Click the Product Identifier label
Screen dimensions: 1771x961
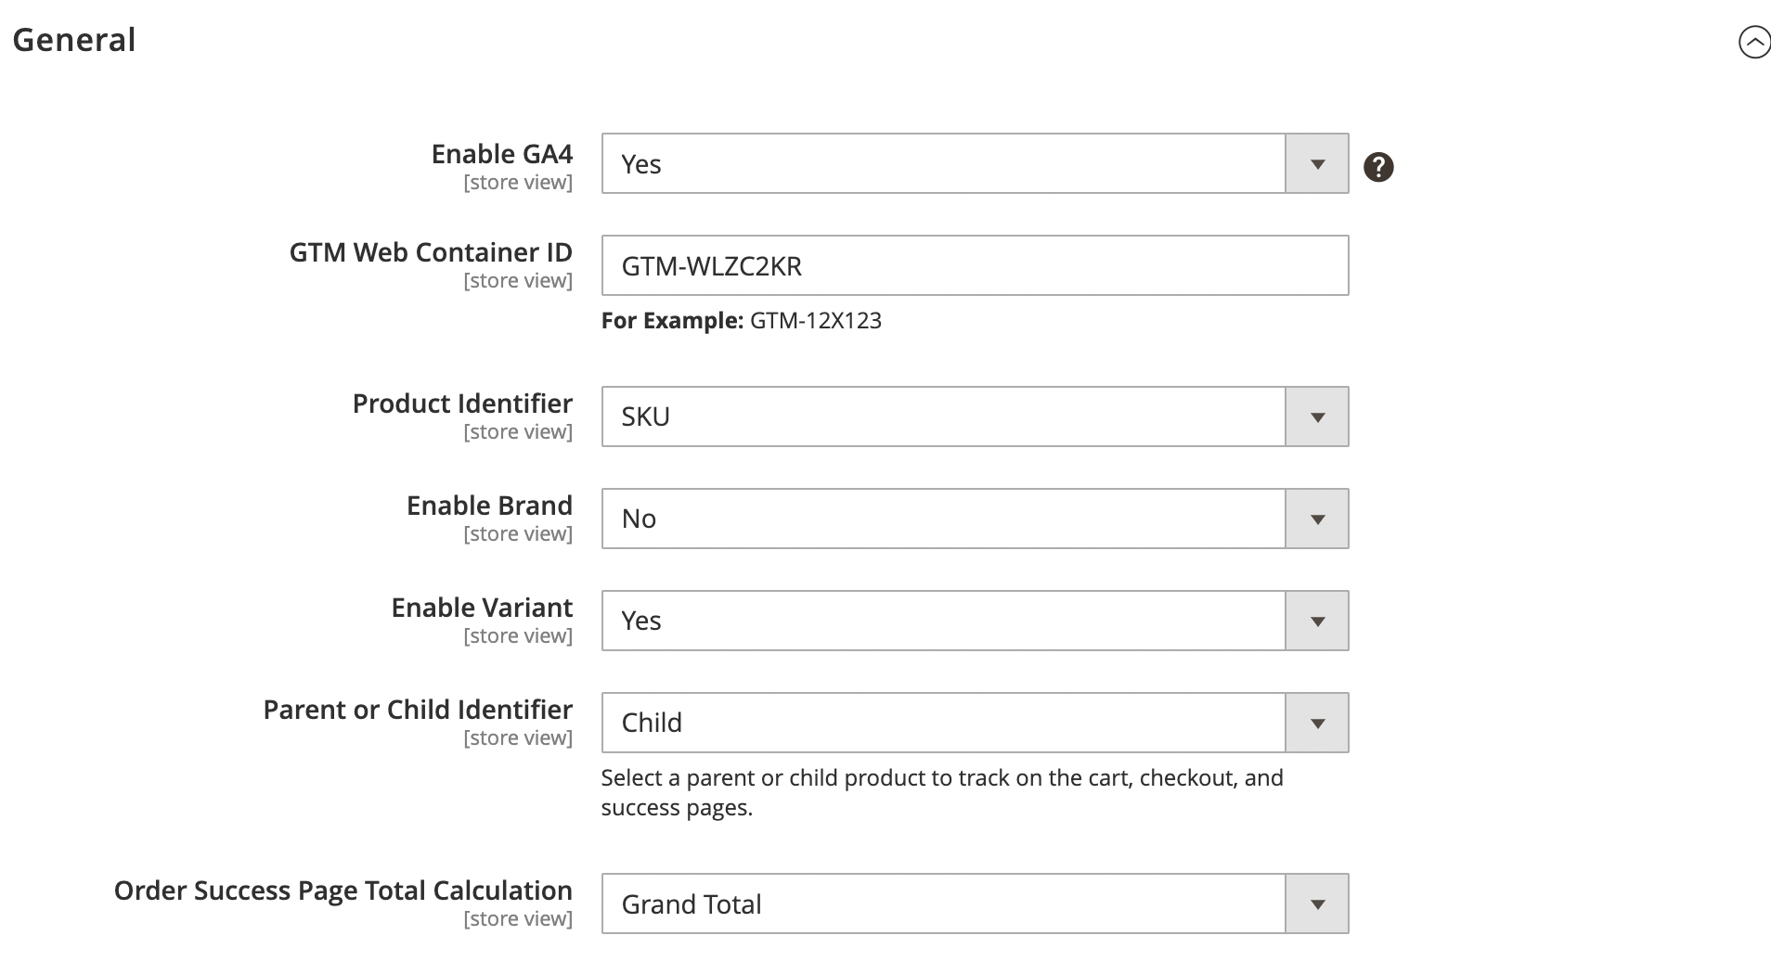tap(462, 404)
